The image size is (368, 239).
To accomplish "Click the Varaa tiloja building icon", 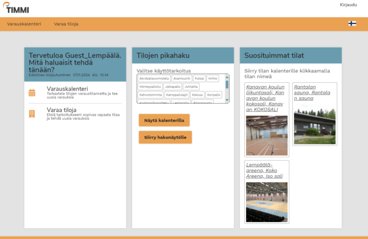I will coord(32,114).
